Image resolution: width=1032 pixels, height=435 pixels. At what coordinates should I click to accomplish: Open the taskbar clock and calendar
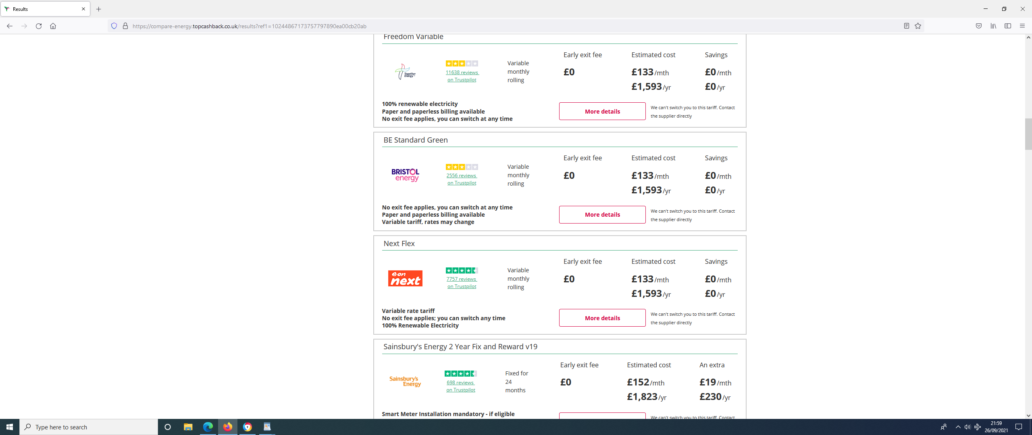click(996, 427)
